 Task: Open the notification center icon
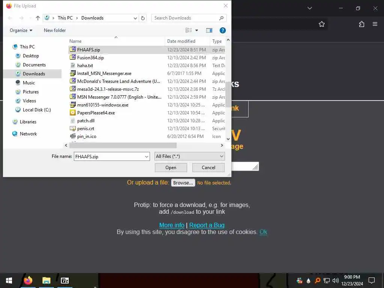click(x=372, y=280)
